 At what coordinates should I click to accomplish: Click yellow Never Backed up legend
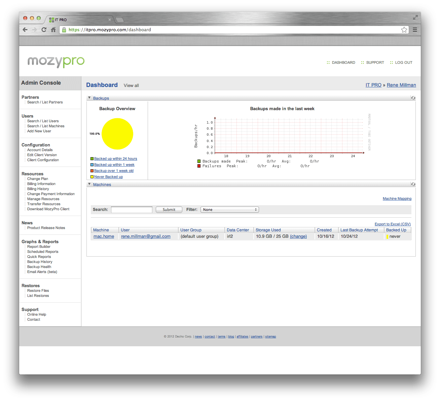click(x=108, y=177)
